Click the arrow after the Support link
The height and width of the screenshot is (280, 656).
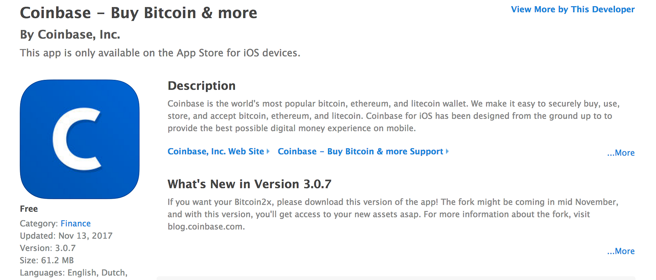point(447,151)
